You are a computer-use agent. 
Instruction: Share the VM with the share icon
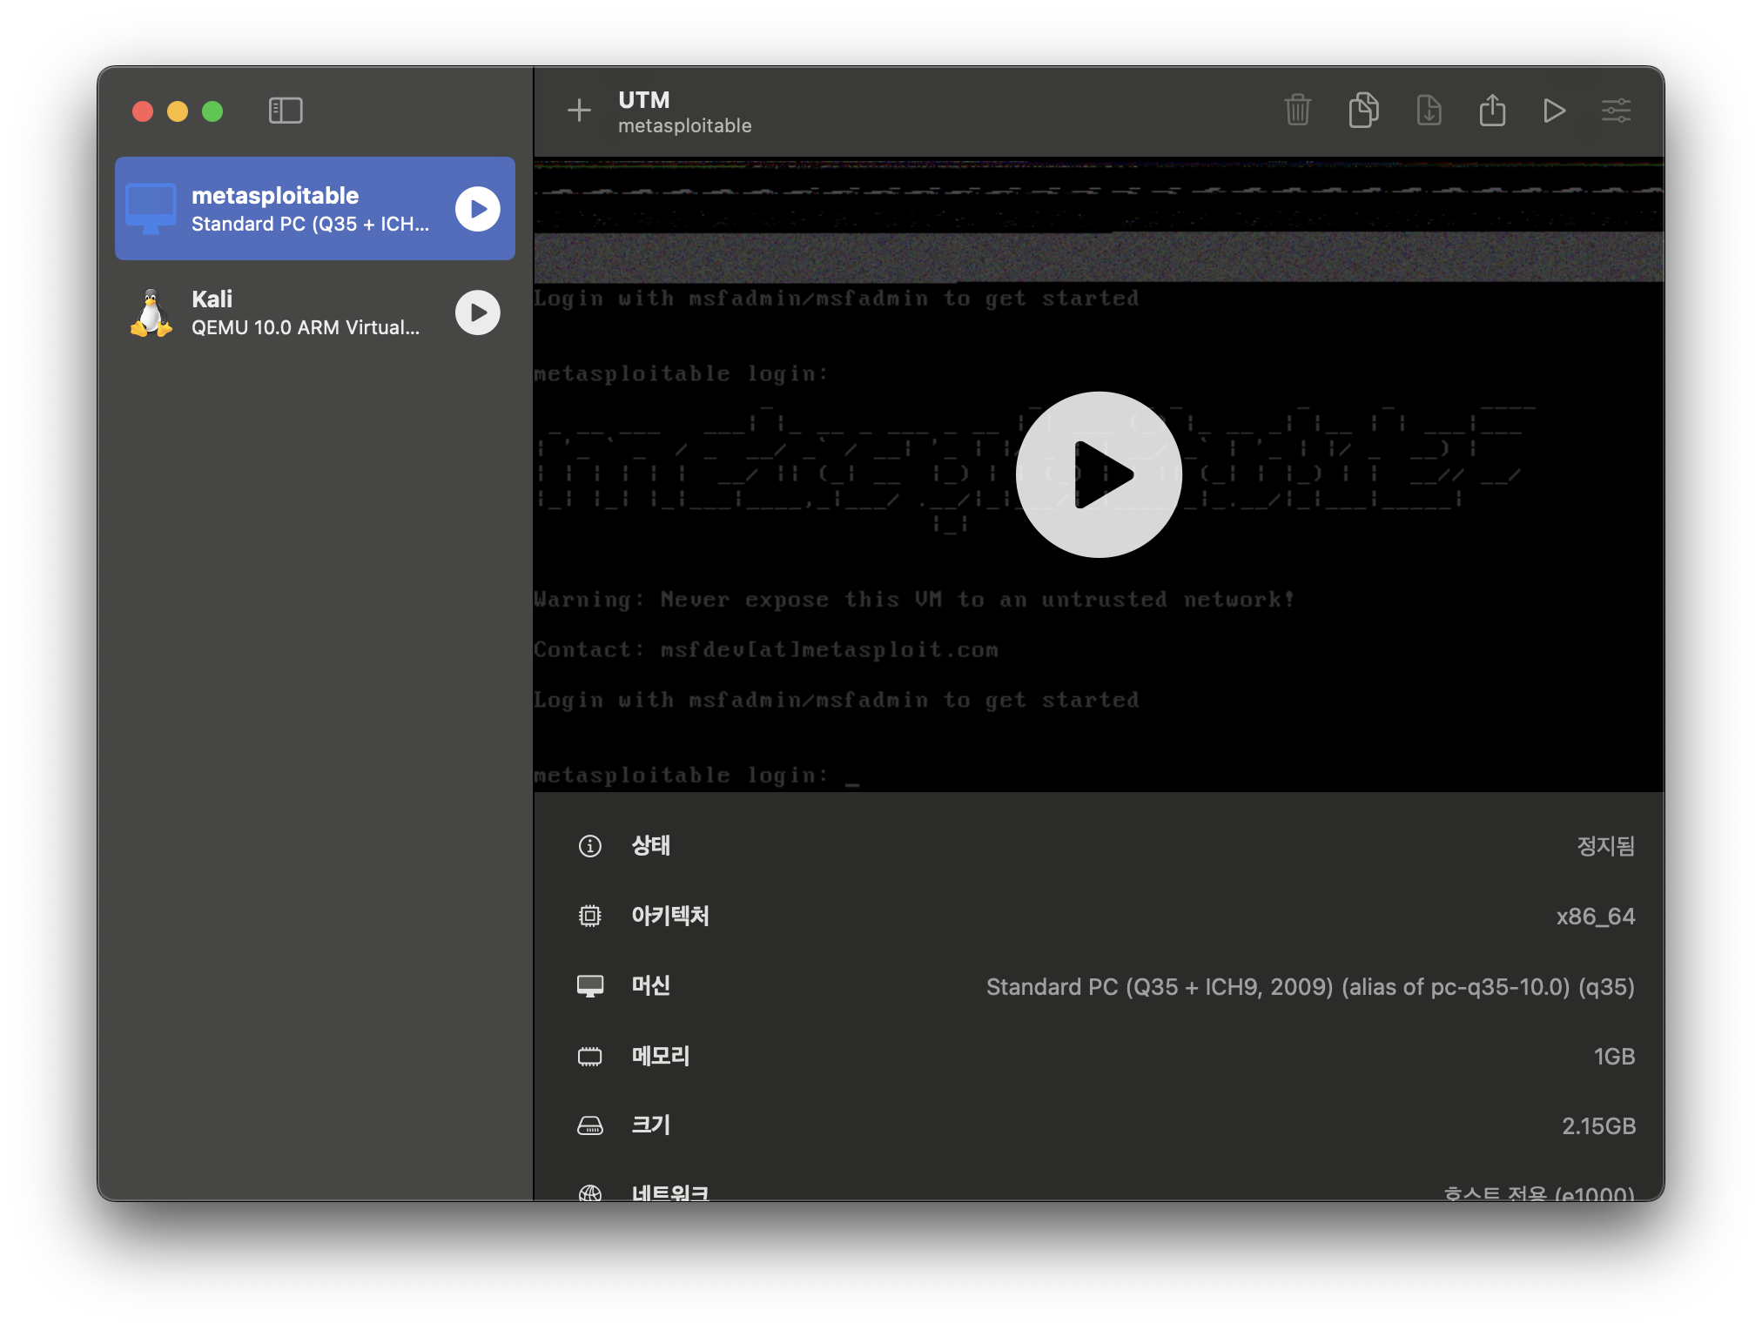pyautogui.click(x=1492, y=111)
